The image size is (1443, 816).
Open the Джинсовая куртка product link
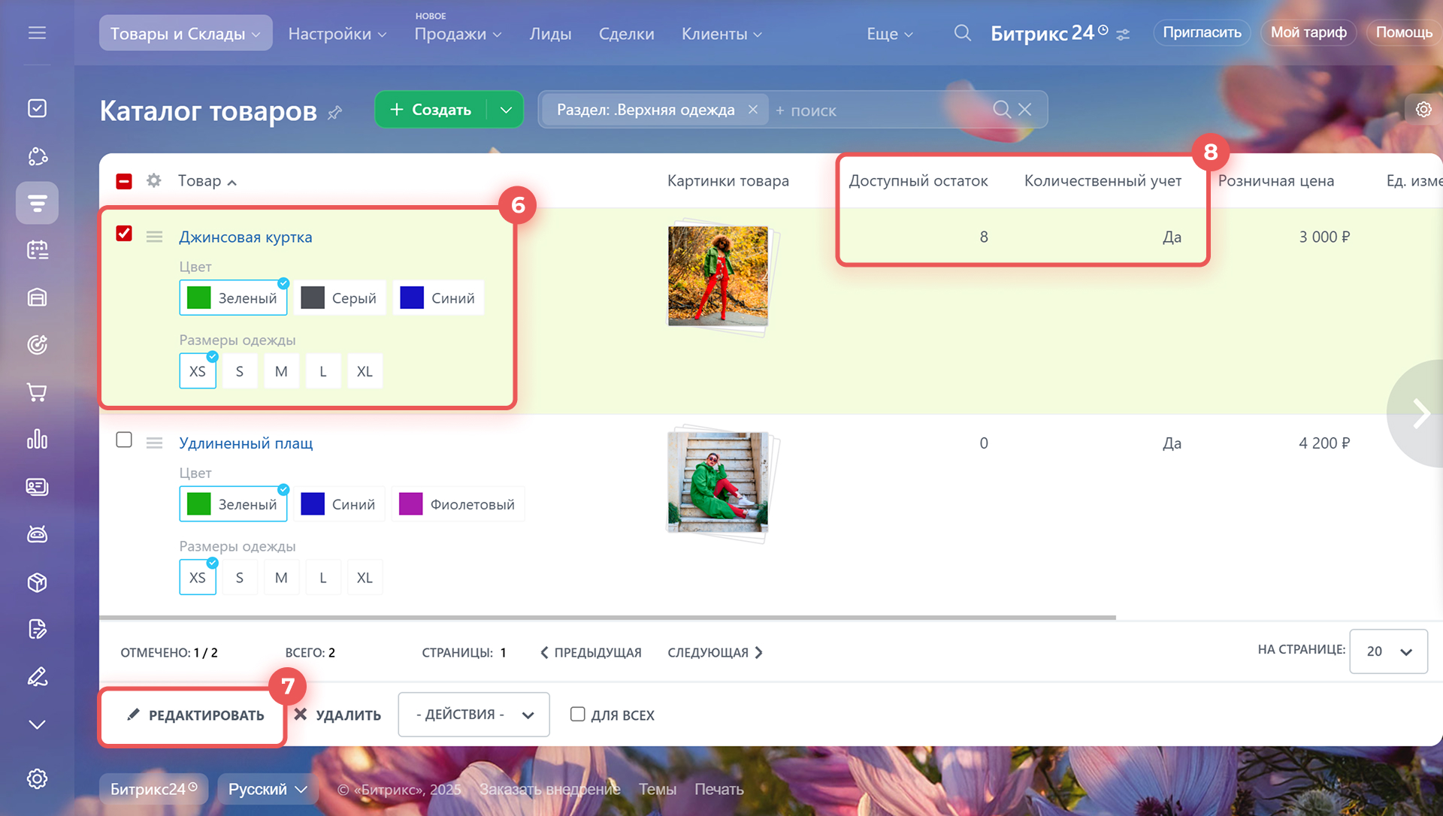(x=245, y=237)
